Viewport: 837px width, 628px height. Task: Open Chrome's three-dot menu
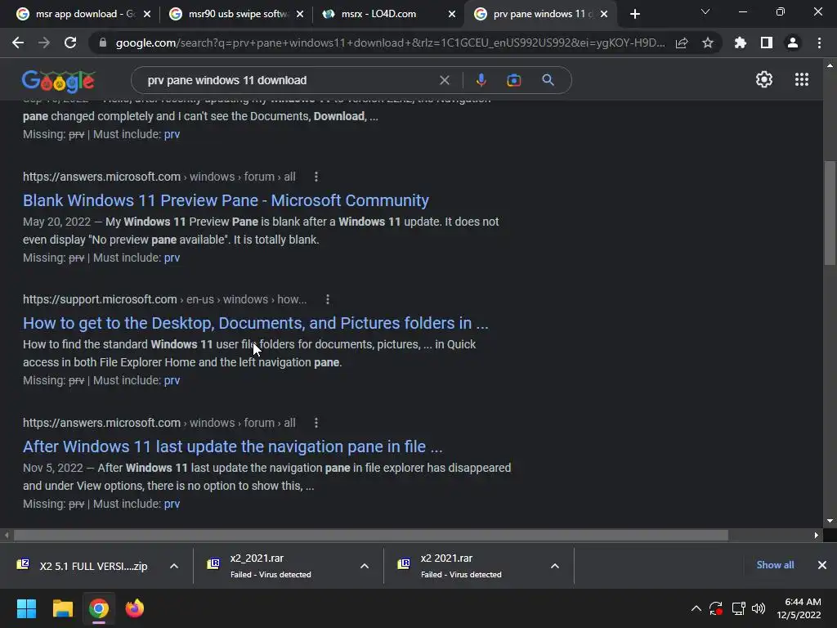click(x=819, y=43)
